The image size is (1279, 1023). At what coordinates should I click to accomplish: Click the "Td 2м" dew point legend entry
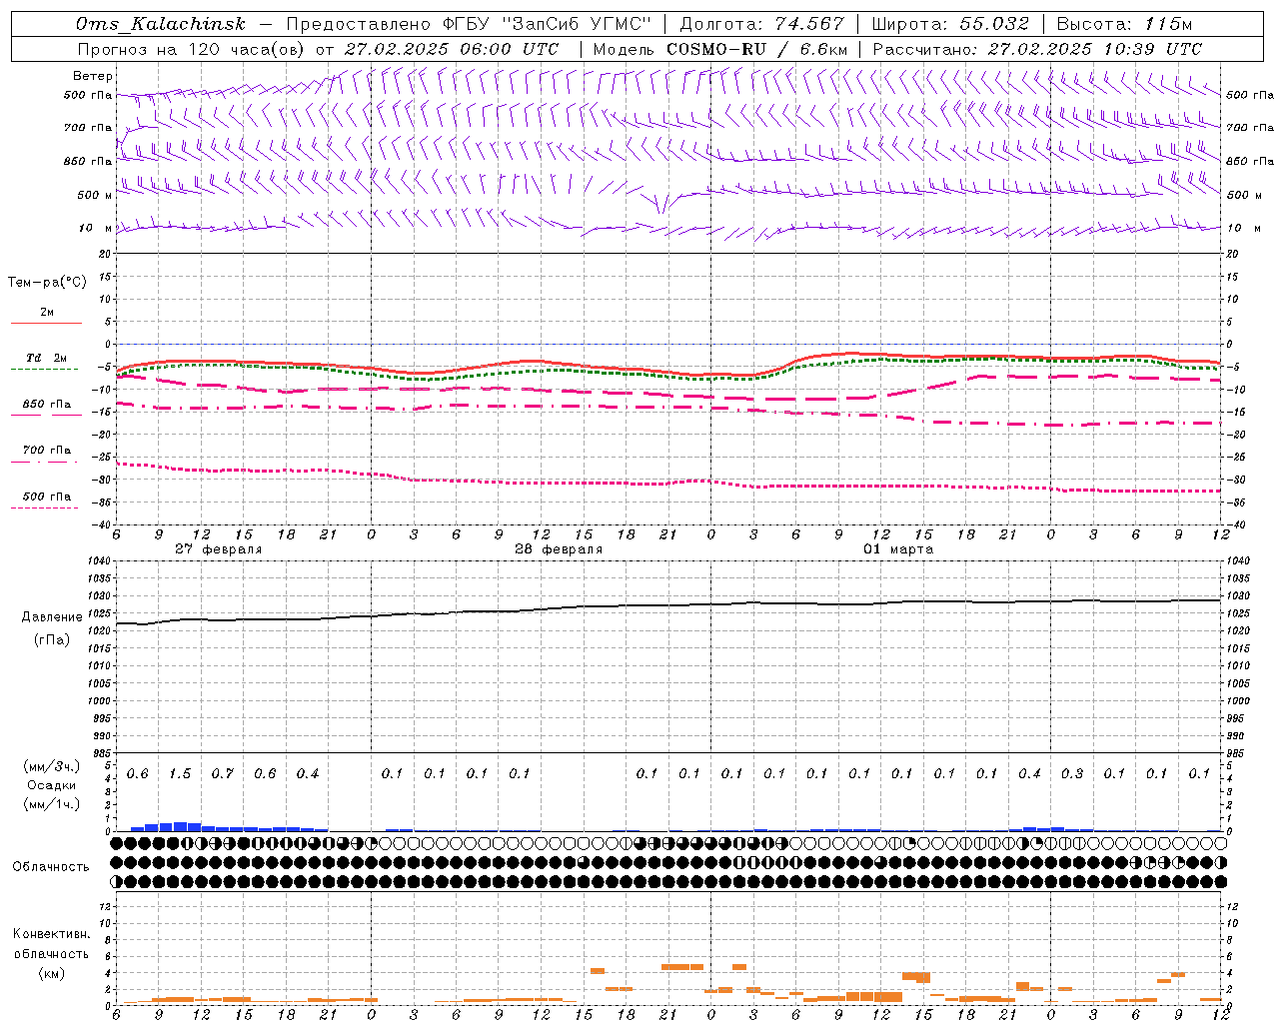pos(46,358)
